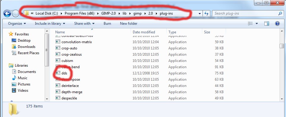The image size is (286, 117).
Task: Click the deinterlace application icon
Action: click(58, 86)
